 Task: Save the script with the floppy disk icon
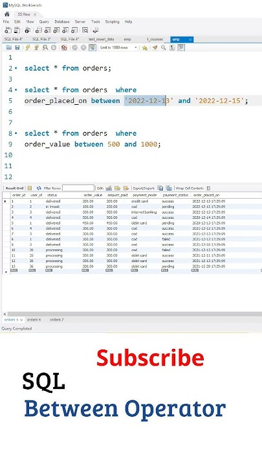tap(17, 47)
